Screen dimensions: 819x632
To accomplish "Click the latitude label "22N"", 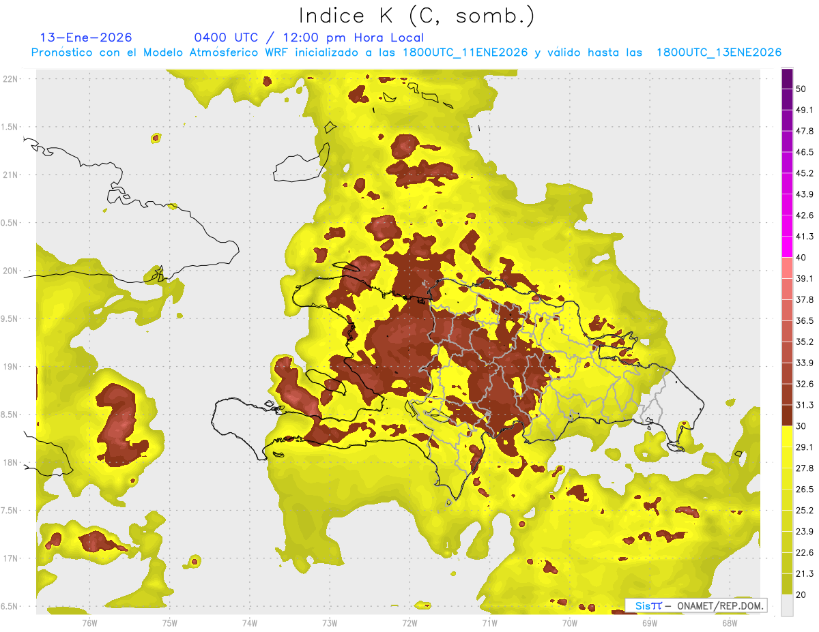I will click(x=11, y=79).
